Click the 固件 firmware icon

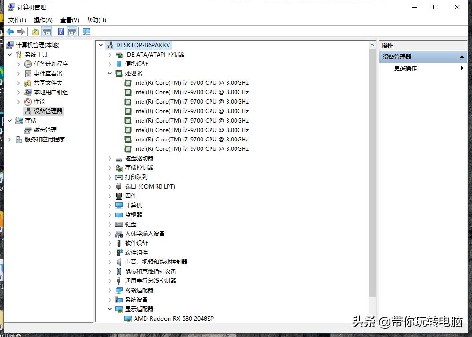[x=119, y=196]
